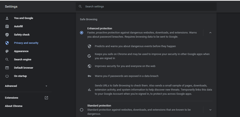Expand the Advanced section in sidebar

[26, 86]
